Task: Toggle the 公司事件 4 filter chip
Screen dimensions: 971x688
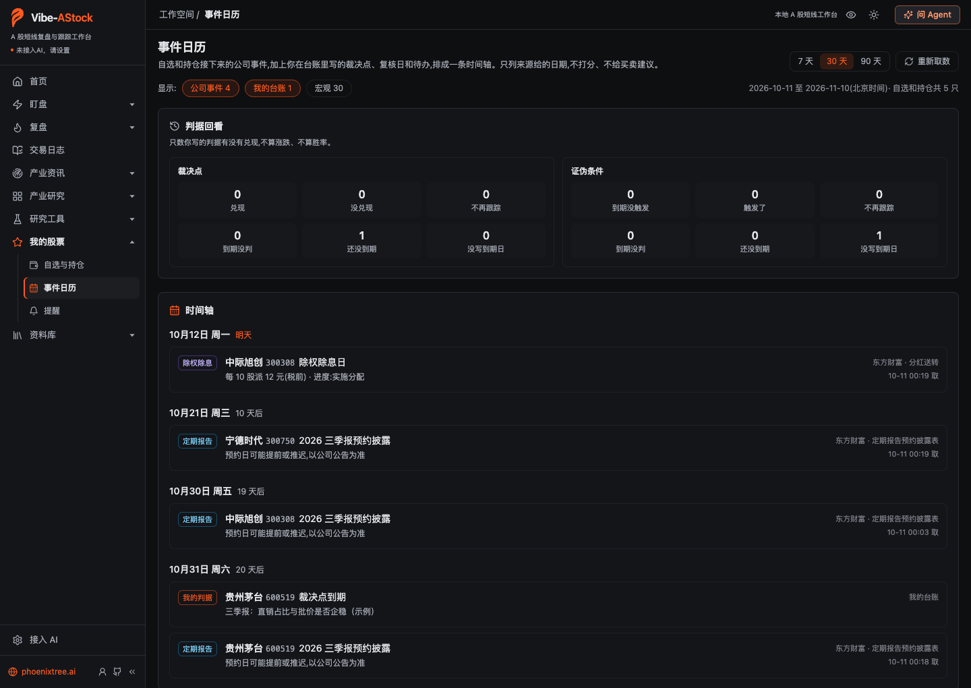Action: tap(210, 88)
